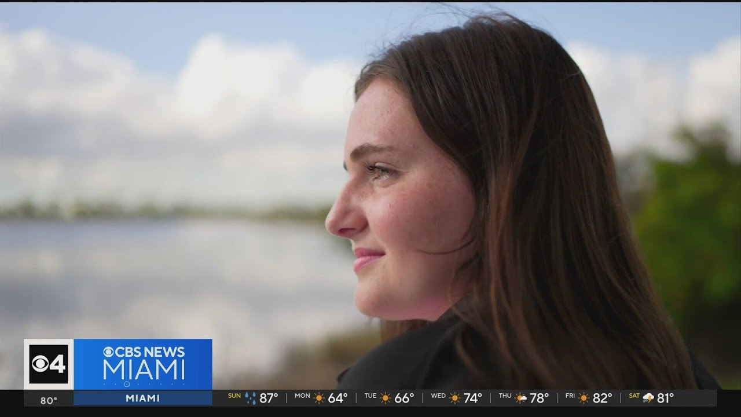Click Wednesday's 74° forecast
This screenshot has width=741, height=417.
(x=473, y=398)
